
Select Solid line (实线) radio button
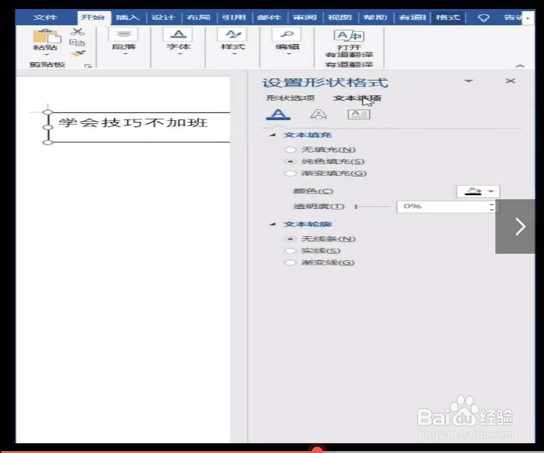(290, 251)
